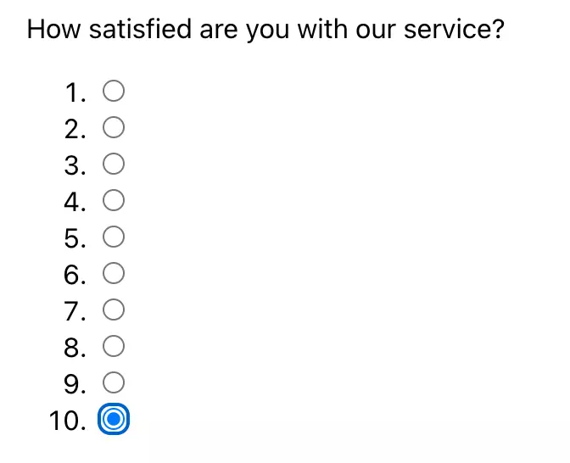This screenshot has width=570, height=463.
Task: Select radio button next to 4
Action: (x=114, y=200)
